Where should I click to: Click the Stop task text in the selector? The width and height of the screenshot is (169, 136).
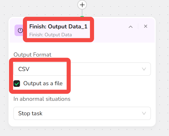click(x=30, y=113)
